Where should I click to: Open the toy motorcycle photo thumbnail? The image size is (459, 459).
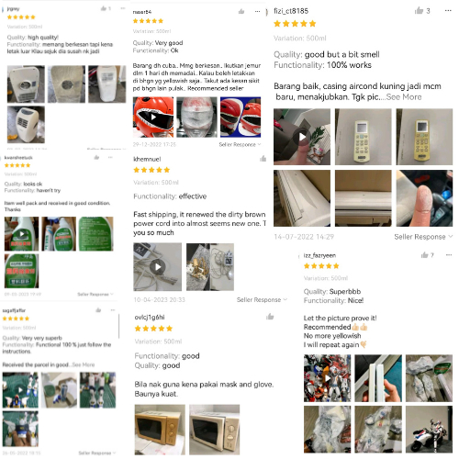pyautogui.click(x=429, y=430)
